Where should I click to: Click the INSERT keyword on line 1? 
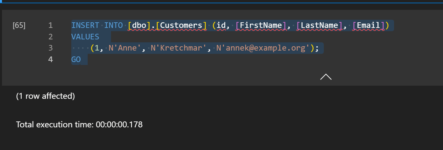point(85,25)
